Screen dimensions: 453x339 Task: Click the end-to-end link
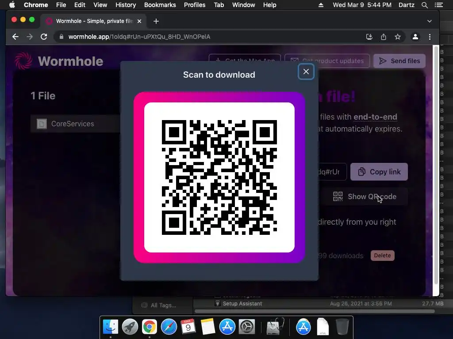375,117
